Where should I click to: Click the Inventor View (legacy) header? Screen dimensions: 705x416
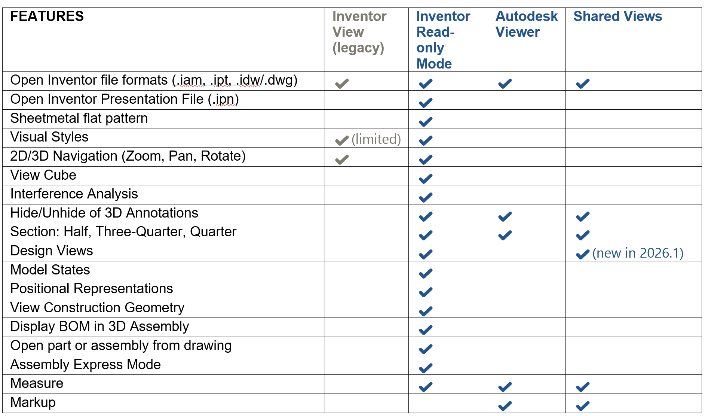pos(359,32)
